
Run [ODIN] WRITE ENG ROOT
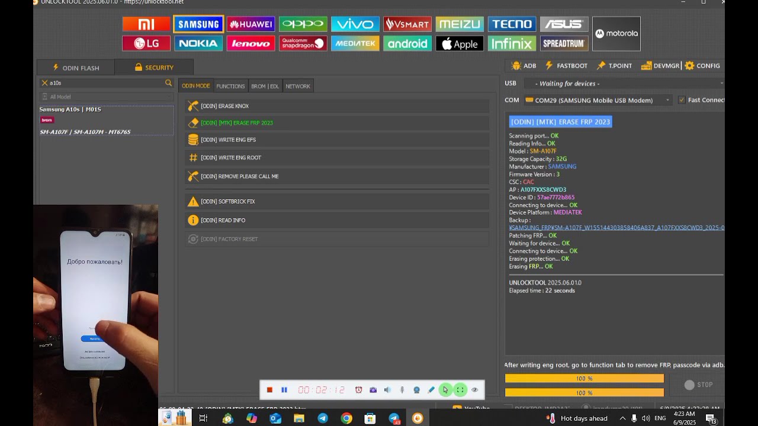pyautogui.click(x=337, y=157)
